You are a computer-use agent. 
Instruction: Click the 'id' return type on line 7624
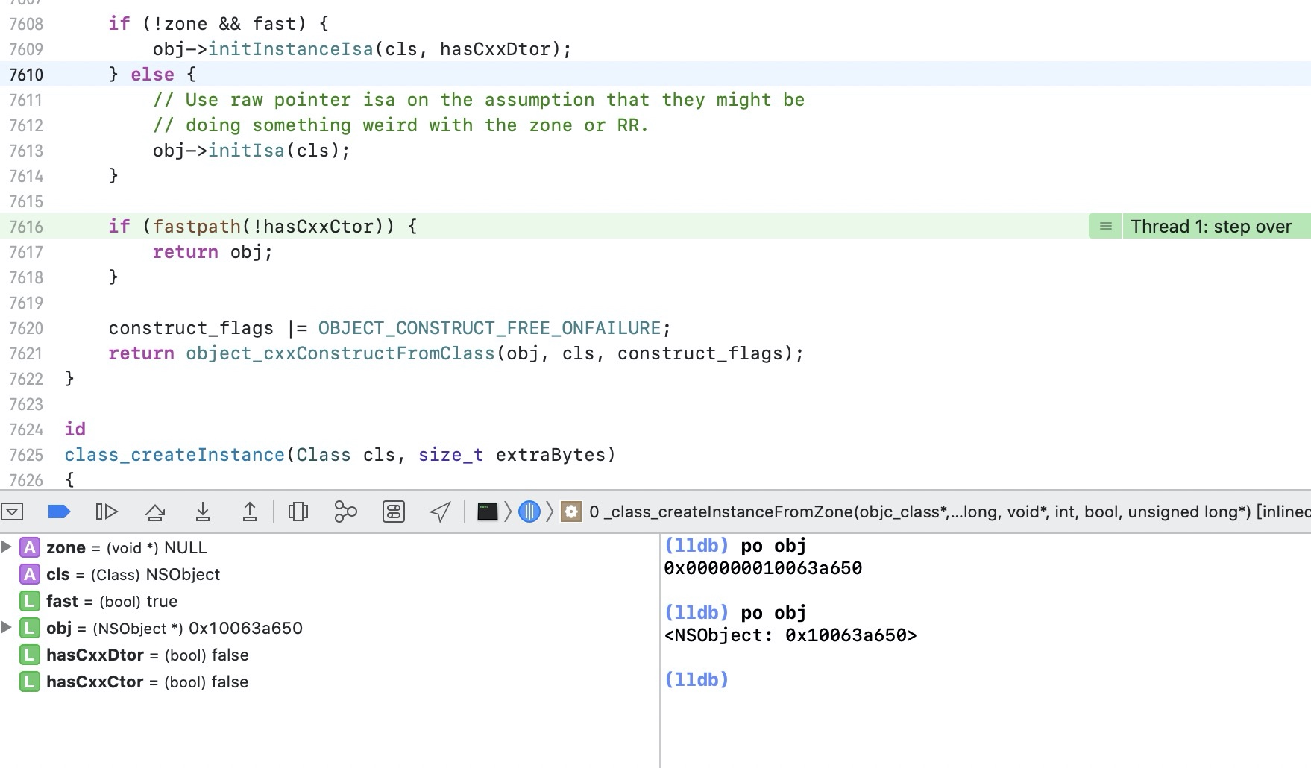click(75, 429)
